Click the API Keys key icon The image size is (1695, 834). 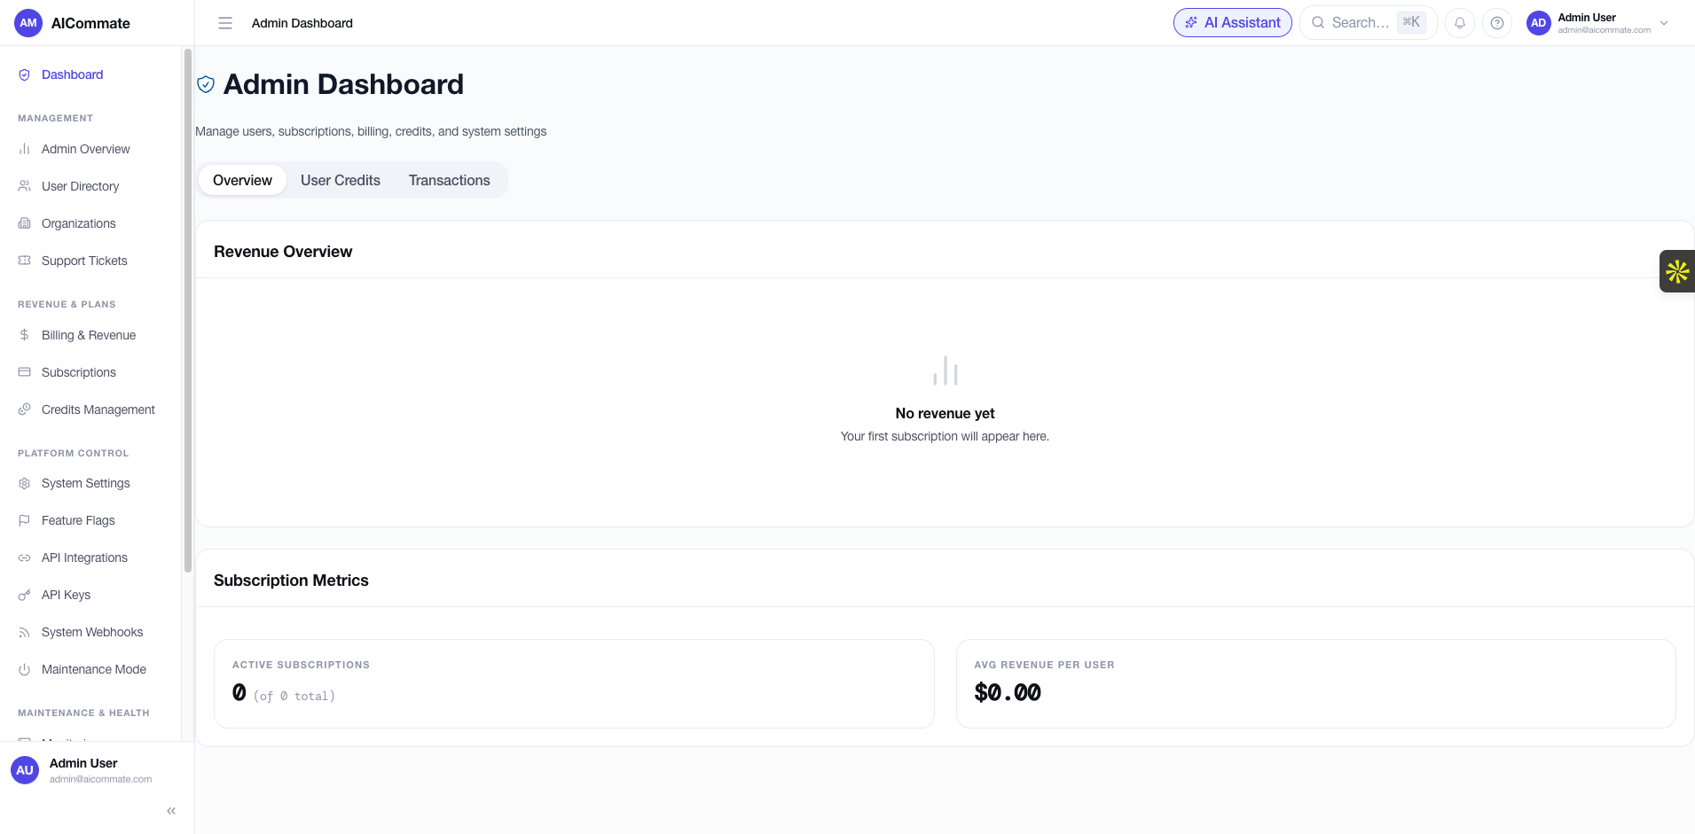click(x=25, y=595)
